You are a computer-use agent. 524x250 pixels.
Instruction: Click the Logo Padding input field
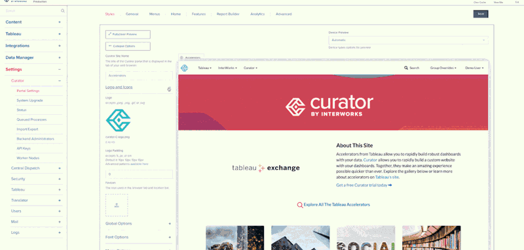pyautogui.click(x=139, y=174)
